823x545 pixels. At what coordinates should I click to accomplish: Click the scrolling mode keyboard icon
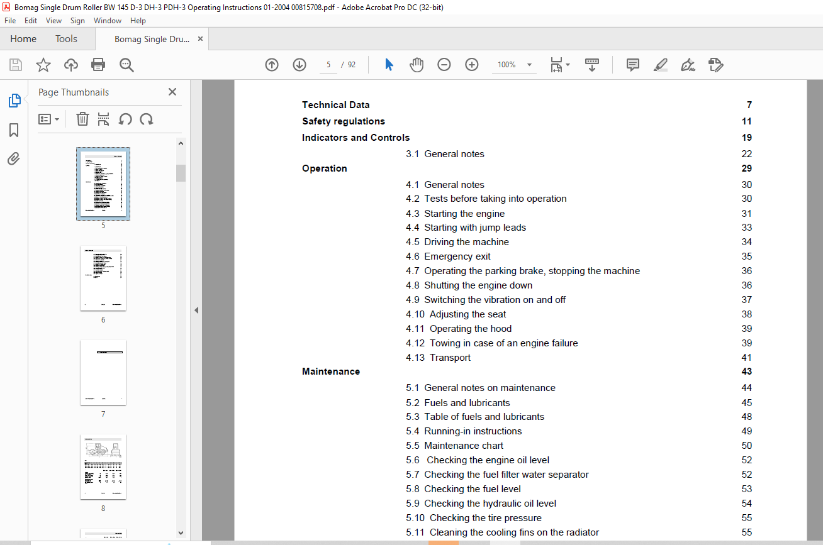click(592, 65)
